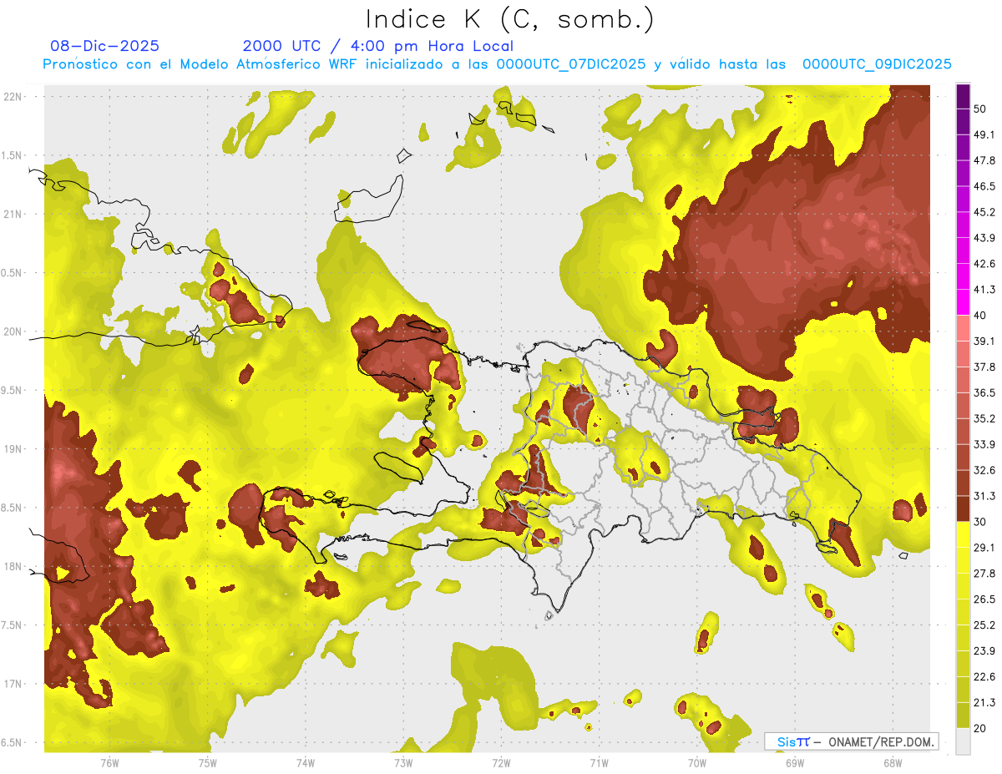
Task: Click the colorbar value "45.2"
Action: click(984, 212)
